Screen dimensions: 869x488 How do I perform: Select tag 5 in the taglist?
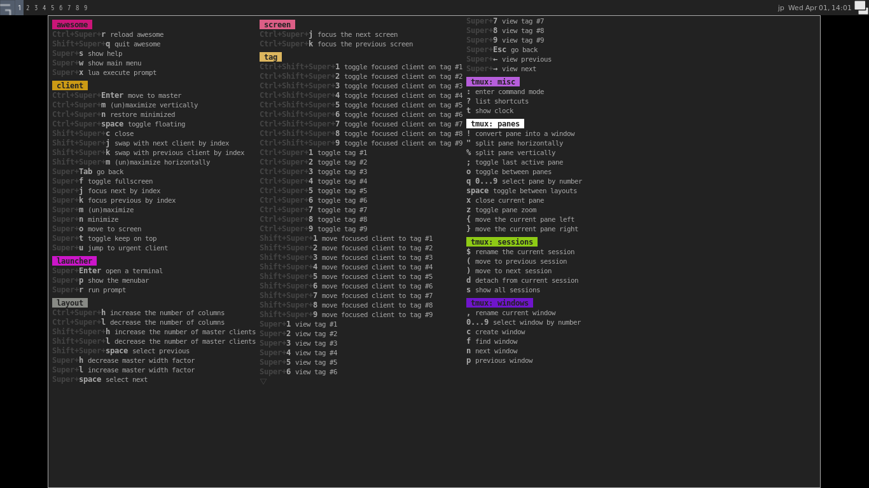(x=53, y=8)
